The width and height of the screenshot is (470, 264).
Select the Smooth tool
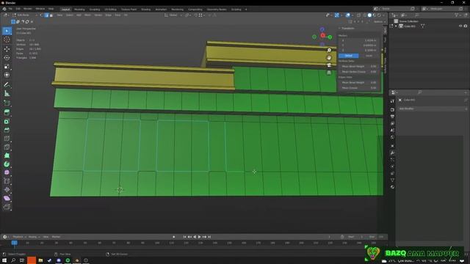7,172
